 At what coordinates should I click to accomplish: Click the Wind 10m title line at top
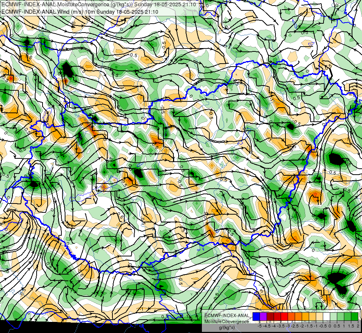[x=80, y=11]
